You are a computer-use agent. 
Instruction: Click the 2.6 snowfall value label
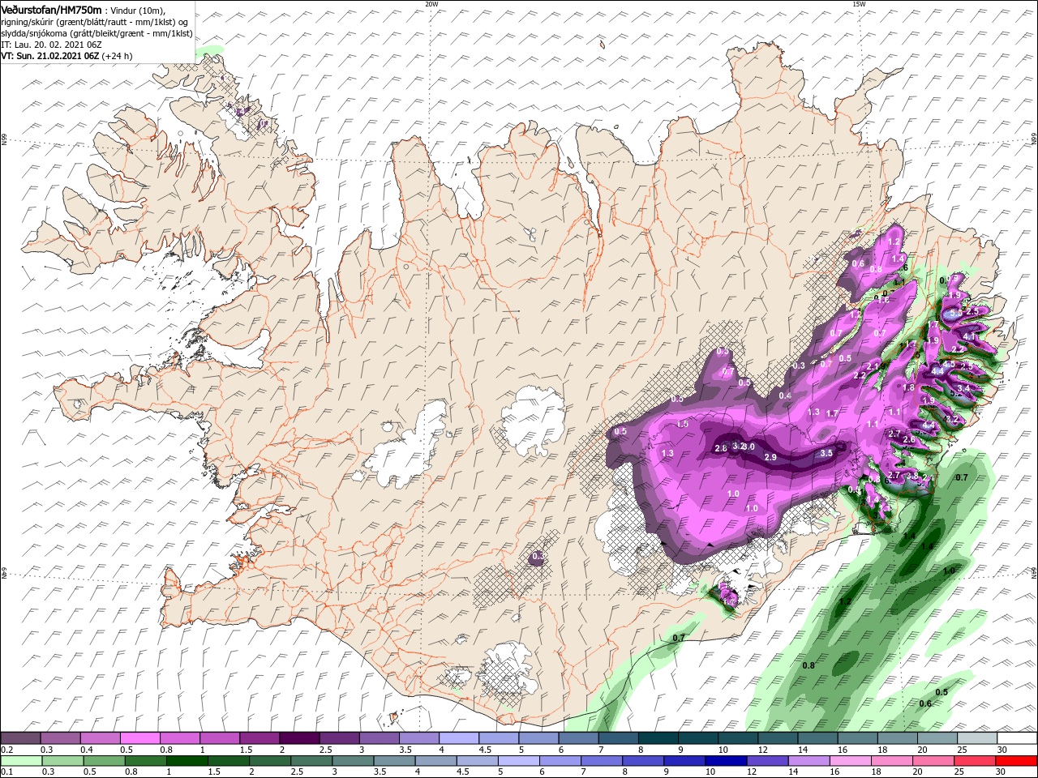908,439
